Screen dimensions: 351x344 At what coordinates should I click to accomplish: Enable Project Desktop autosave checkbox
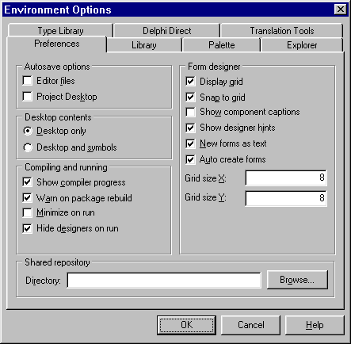pos(28,97)
